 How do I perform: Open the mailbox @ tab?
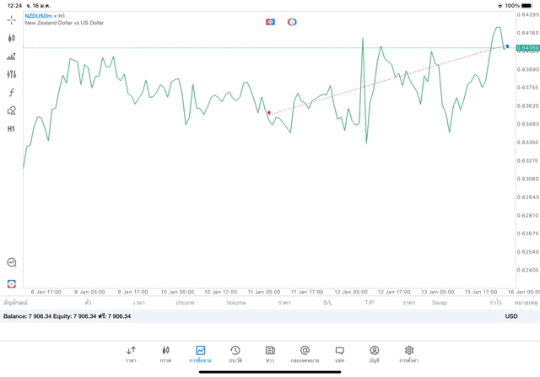(305, 354)
